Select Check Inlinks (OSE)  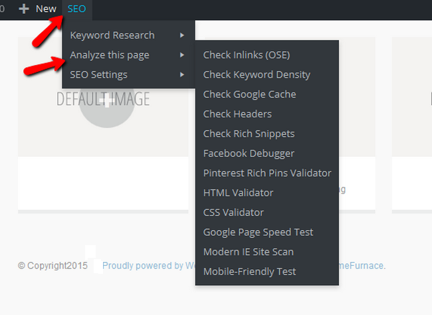[247, 55]
